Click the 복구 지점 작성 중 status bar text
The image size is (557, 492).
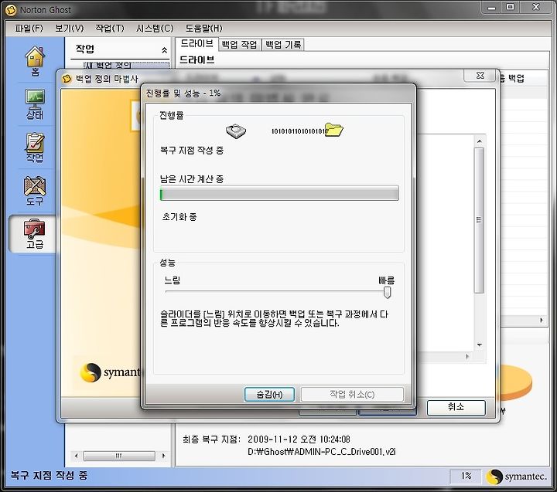click(49, 475)
